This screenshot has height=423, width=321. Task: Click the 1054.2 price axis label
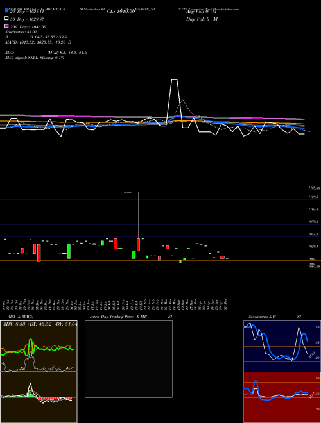click(313, 235)
